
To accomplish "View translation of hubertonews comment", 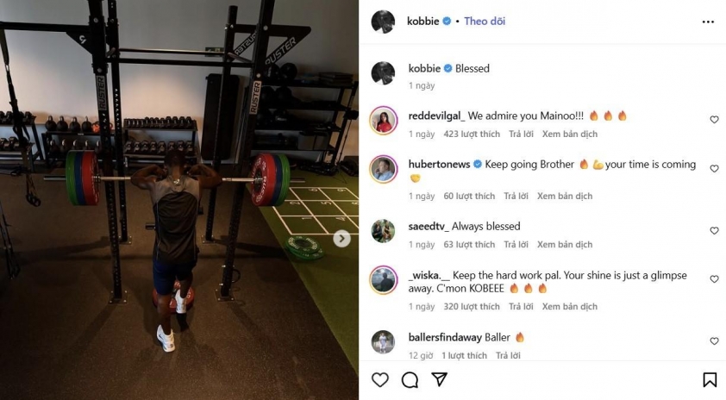I will pos(565,196).
